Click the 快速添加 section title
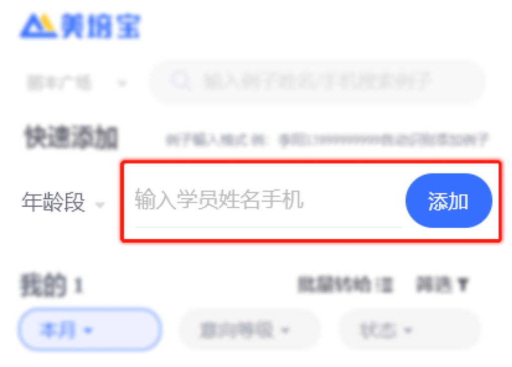 (x=71, y=137)
